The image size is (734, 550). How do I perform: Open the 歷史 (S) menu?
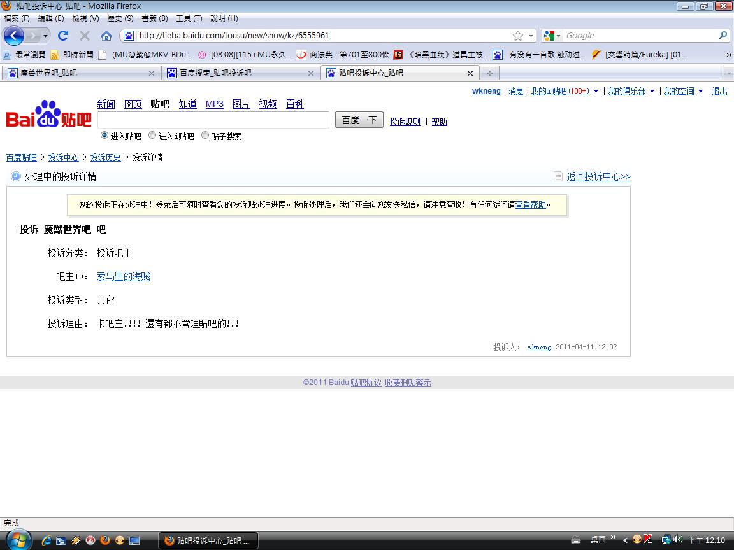click(120, 18)
